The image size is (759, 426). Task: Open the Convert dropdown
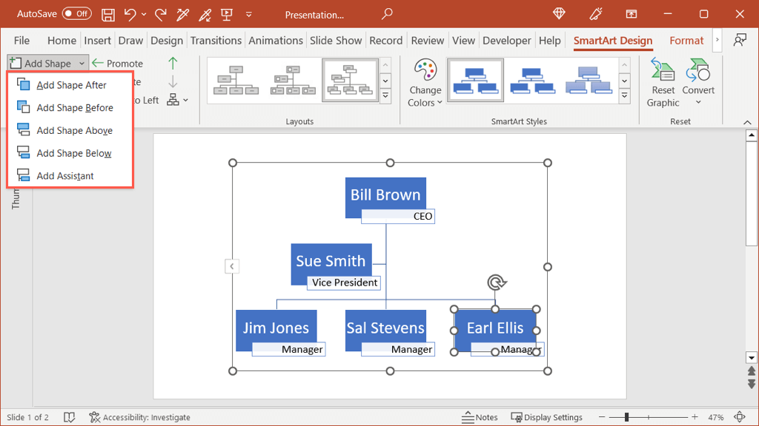698,83
